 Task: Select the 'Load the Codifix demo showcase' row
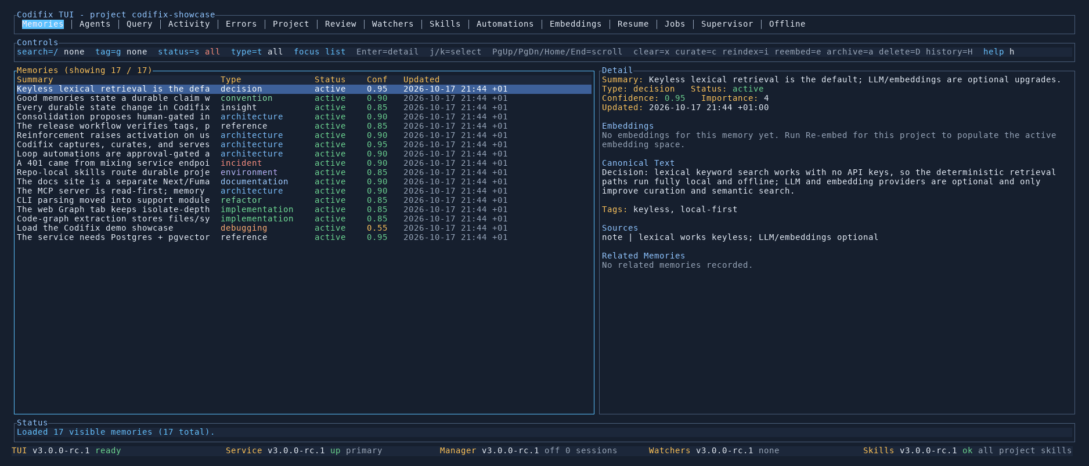click(304, 228)
